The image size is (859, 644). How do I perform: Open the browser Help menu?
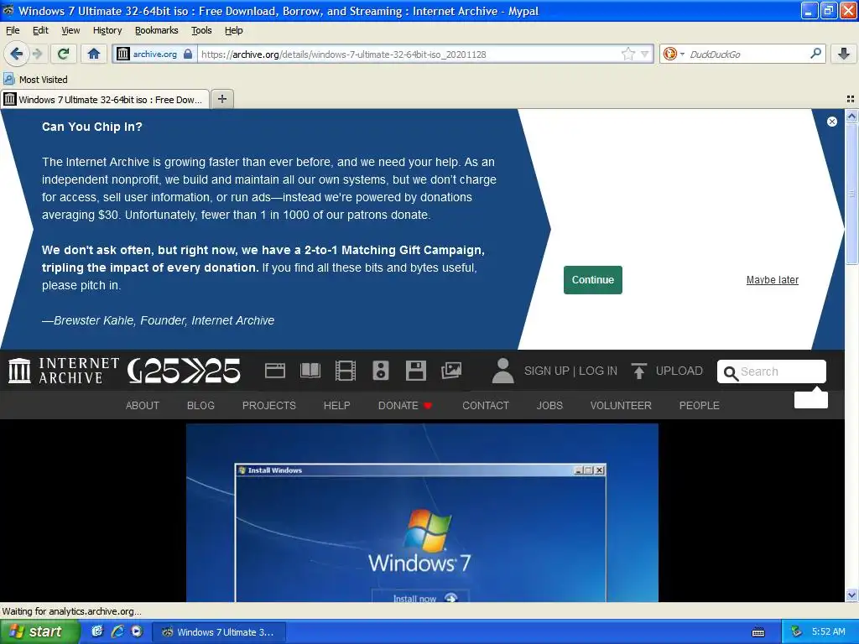coord(233,30)
